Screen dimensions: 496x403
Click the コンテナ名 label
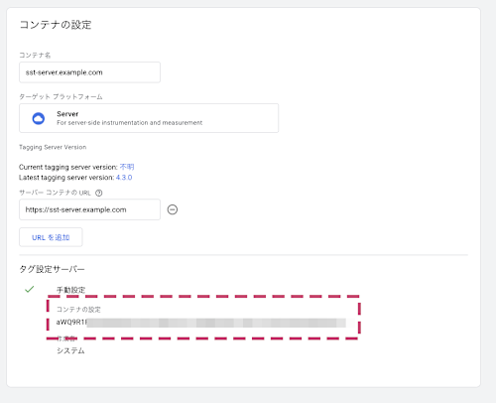[35, 56]
